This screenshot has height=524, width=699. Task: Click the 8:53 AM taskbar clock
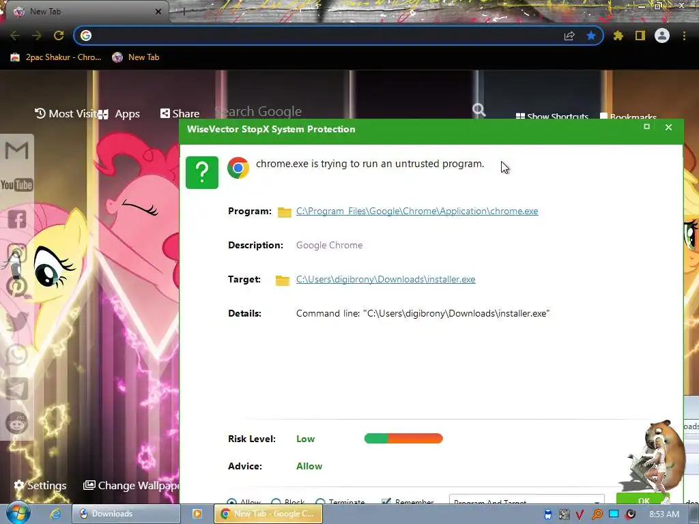[x=664, y=514]
